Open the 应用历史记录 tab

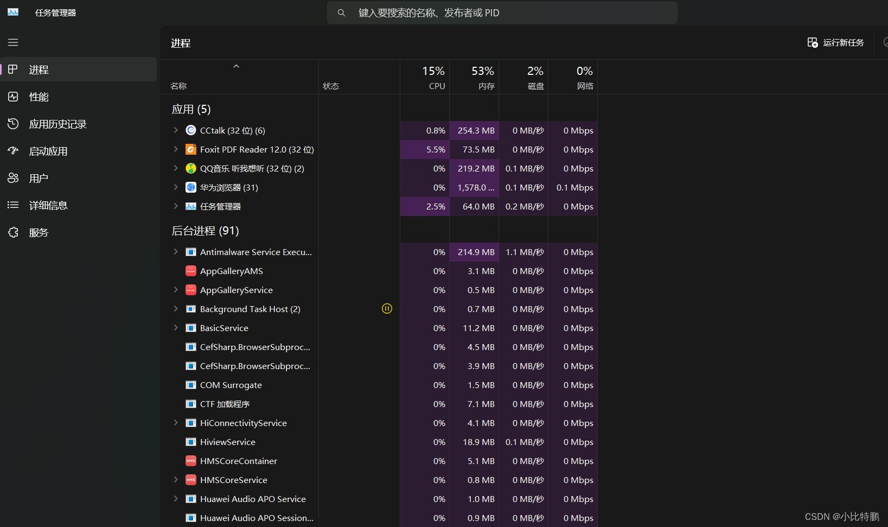(79, 124)
